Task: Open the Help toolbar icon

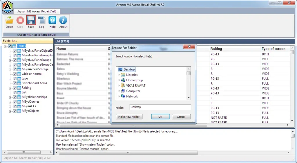Action: [52, 20]
